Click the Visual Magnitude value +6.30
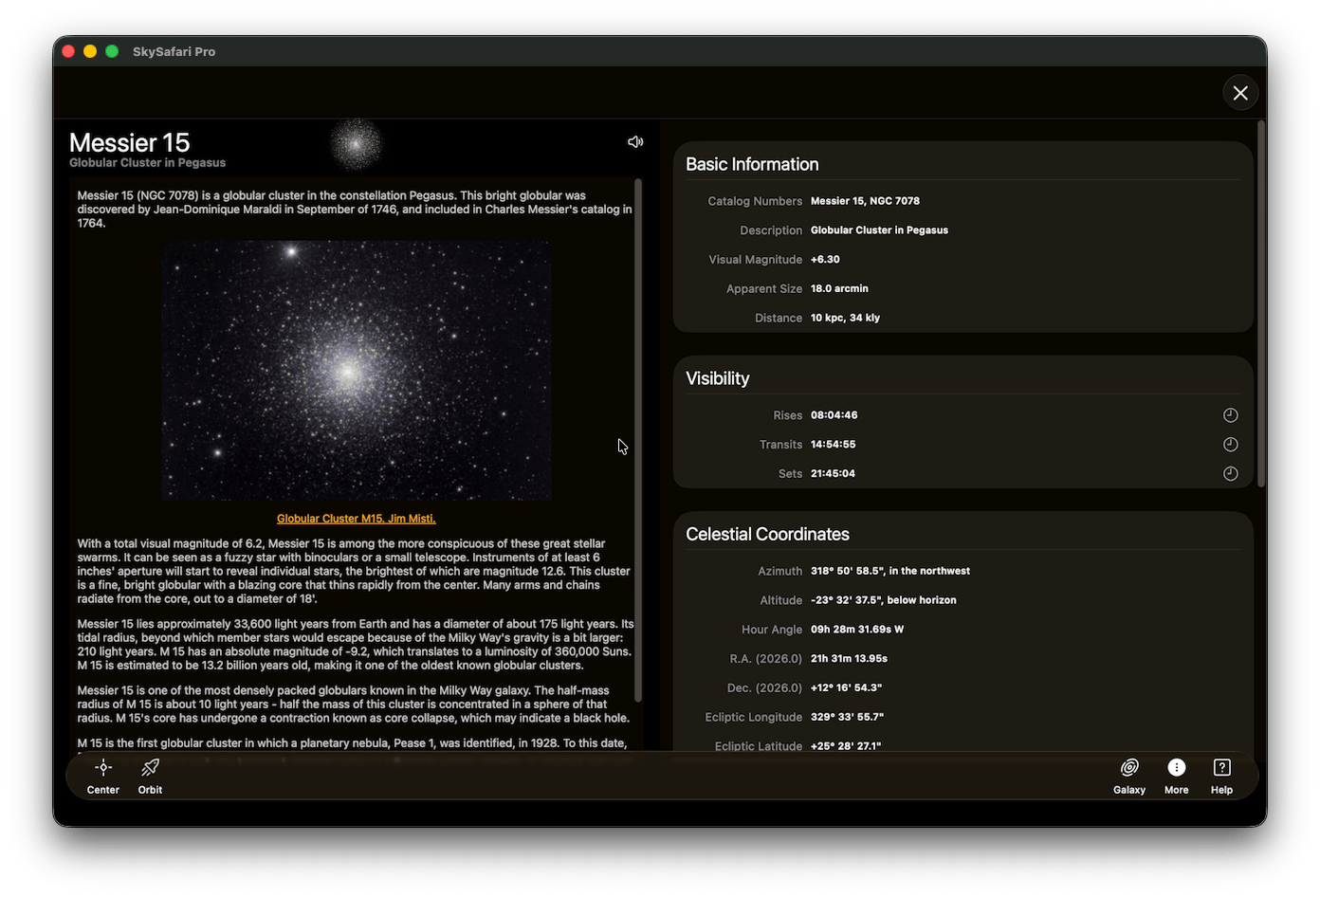The height and width of the screenshot is (897, 1320). coord(825,259)
